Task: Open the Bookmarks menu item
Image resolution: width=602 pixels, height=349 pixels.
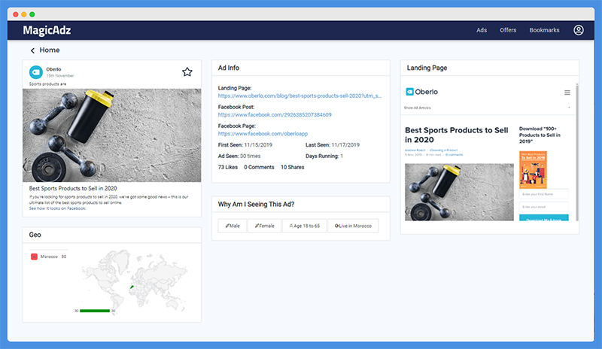Action: click(544, 30)
